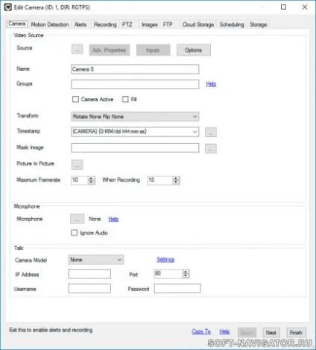Open the Camera Model dropdown

click(x=96, y=260)
